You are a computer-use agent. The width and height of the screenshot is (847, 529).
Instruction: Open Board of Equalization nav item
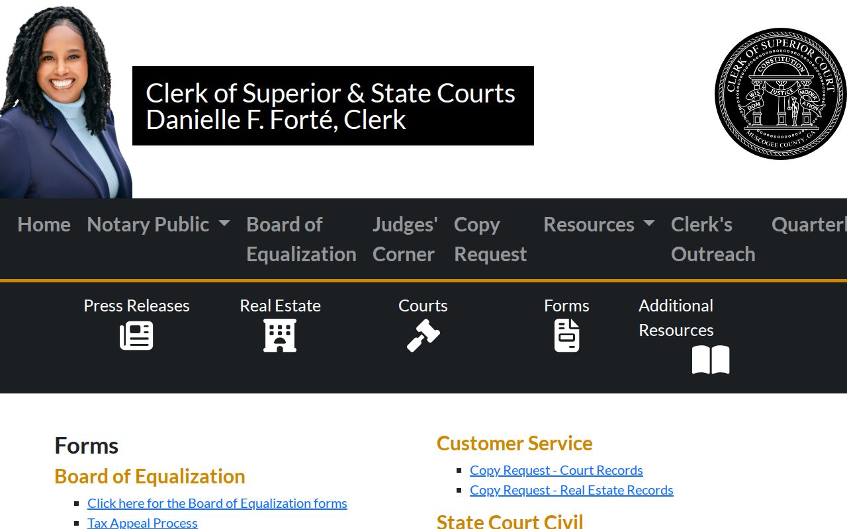(301, 239)
